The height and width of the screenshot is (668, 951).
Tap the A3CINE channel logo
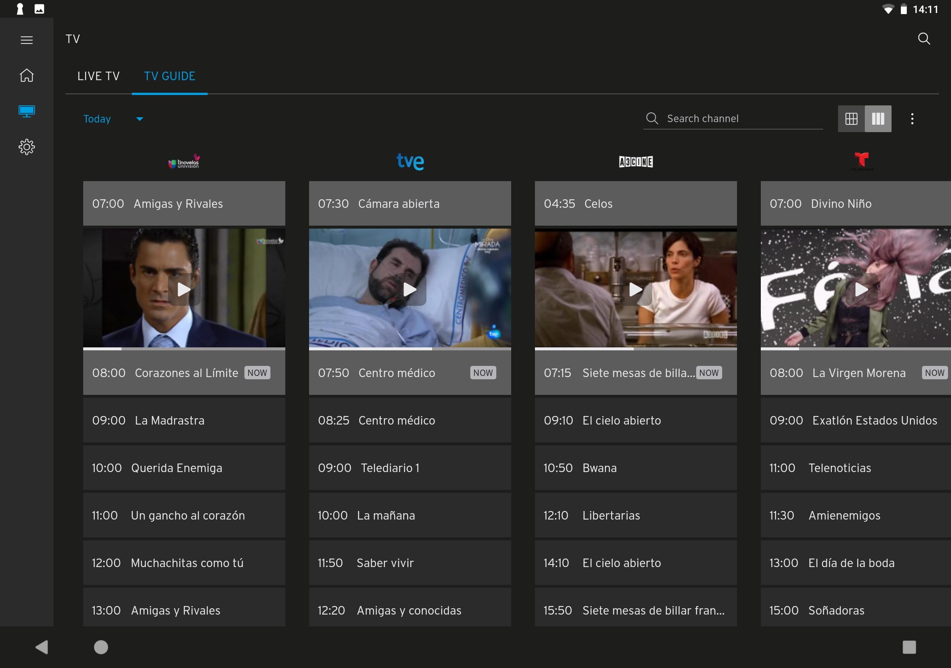point(635,162)
